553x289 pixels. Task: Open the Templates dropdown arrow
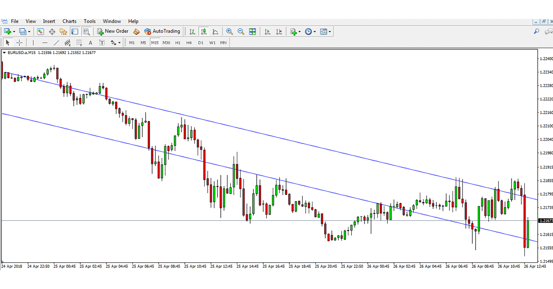(329, 31)
